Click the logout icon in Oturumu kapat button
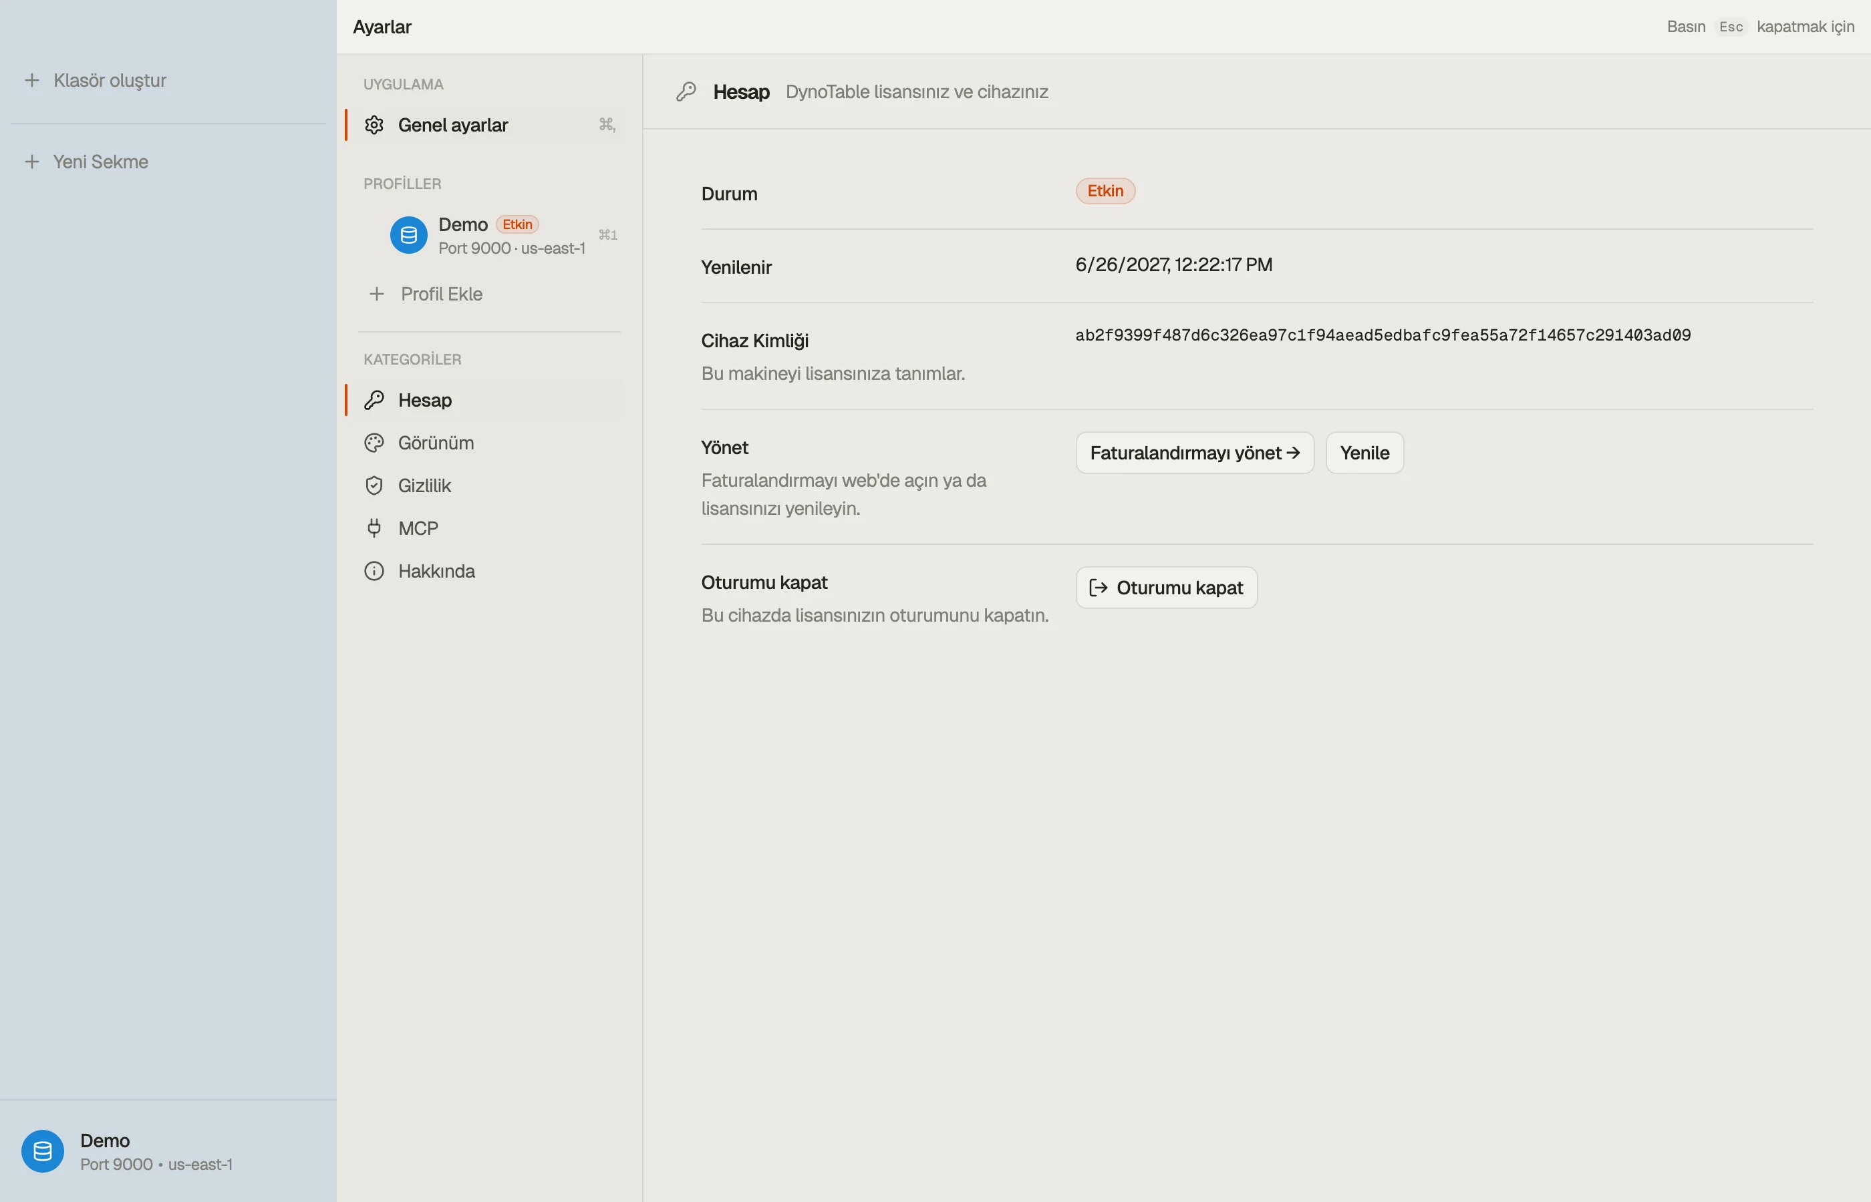 [x=1098, y=588]
